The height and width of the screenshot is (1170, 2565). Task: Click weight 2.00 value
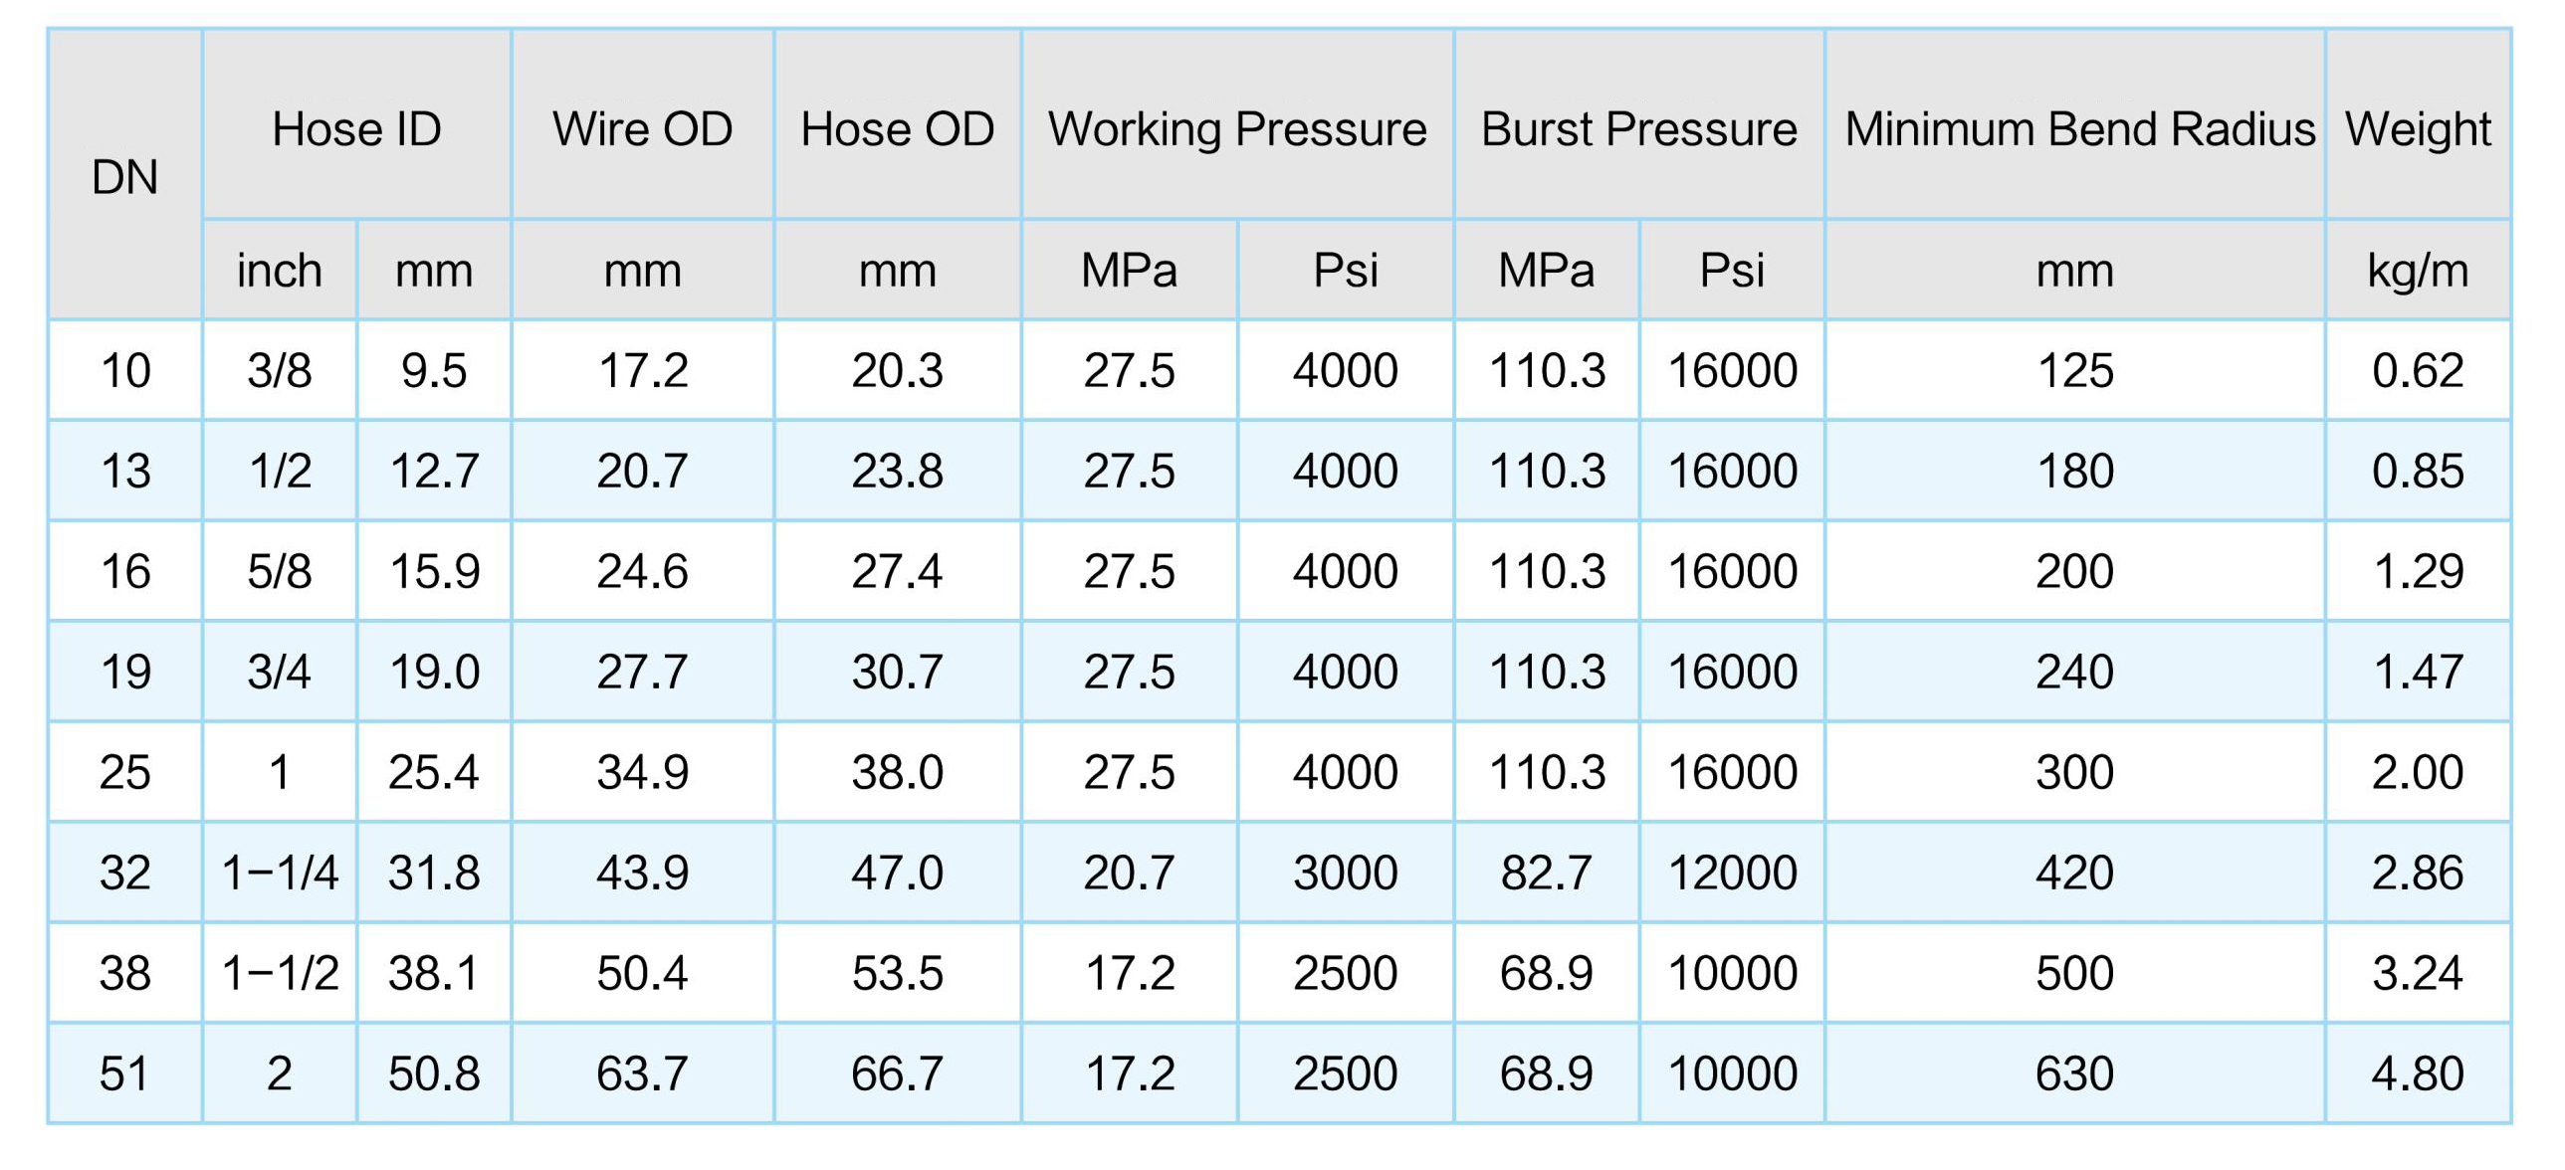[x=2418, y=772]
